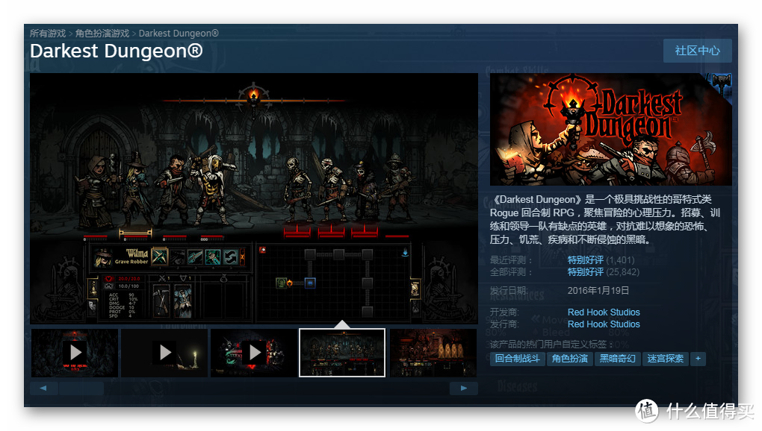Choose the 黑暗奇幻 tag
The width and height of the screenshot is (762, 431).
(617, 359)
